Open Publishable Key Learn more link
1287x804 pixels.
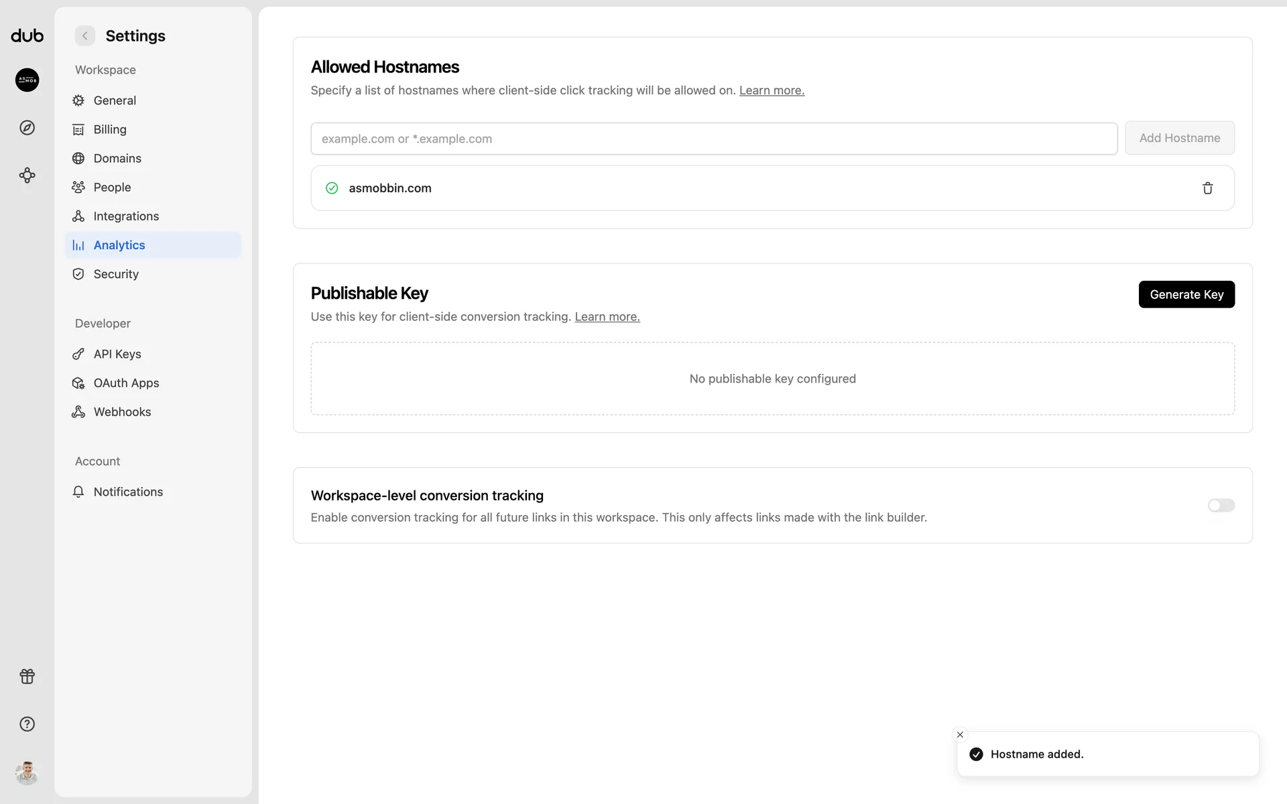click(607, 317)
